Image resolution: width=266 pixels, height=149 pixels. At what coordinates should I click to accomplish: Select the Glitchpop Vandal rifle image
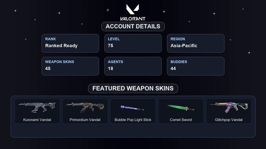(x=229, y=107)
